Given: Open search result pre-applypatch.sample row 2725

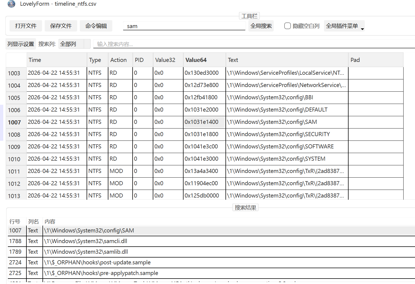Looking at the screenshot, I should coord(211,273).
